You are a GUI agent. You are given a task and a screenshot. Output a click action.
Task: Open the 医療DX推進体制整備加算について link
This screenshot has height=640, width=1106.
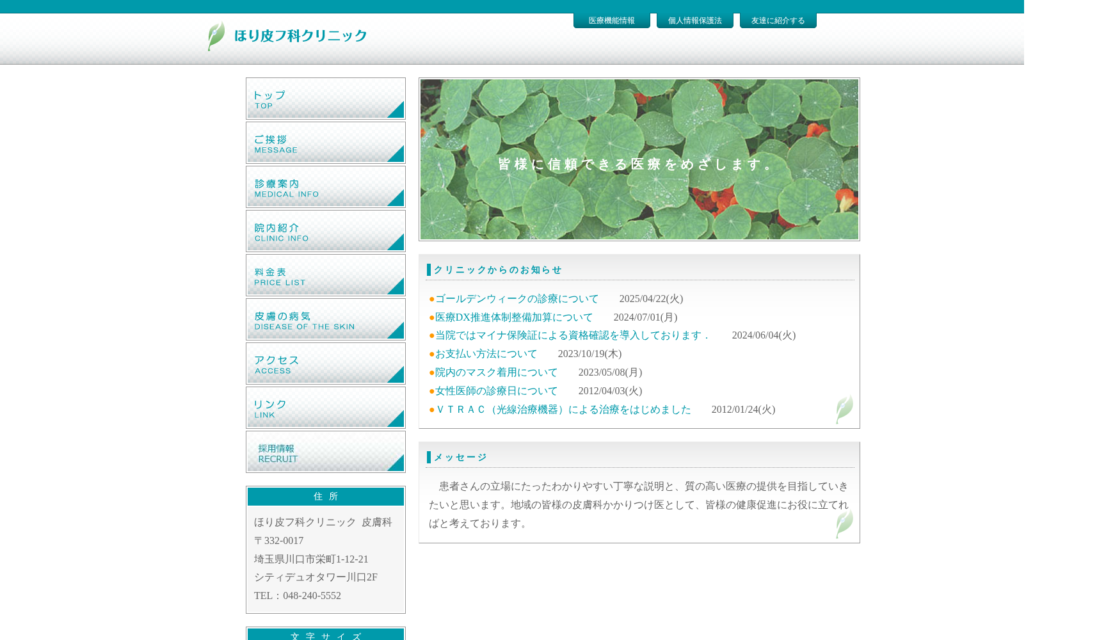click(513, 317)
